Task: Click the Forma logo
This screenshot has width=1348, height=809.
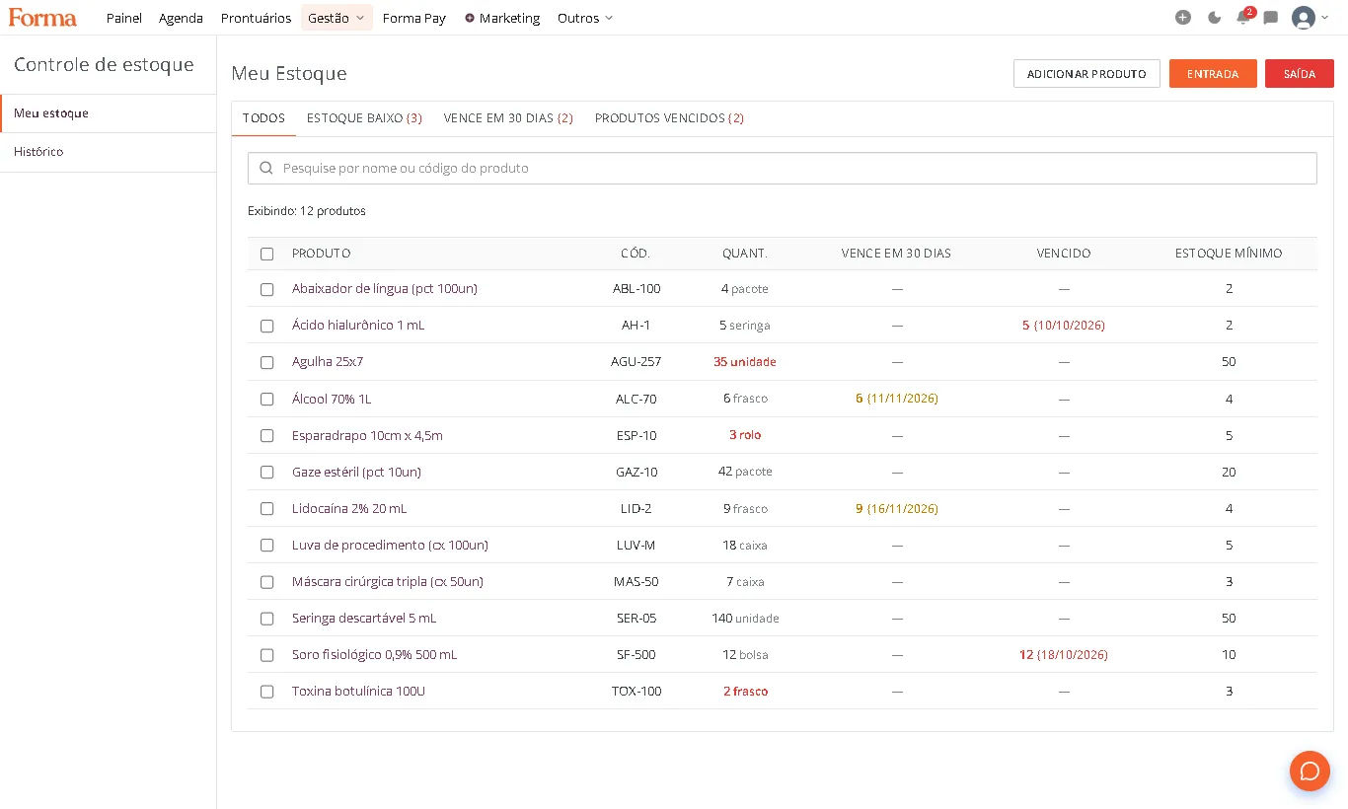Action: point(42,18)
